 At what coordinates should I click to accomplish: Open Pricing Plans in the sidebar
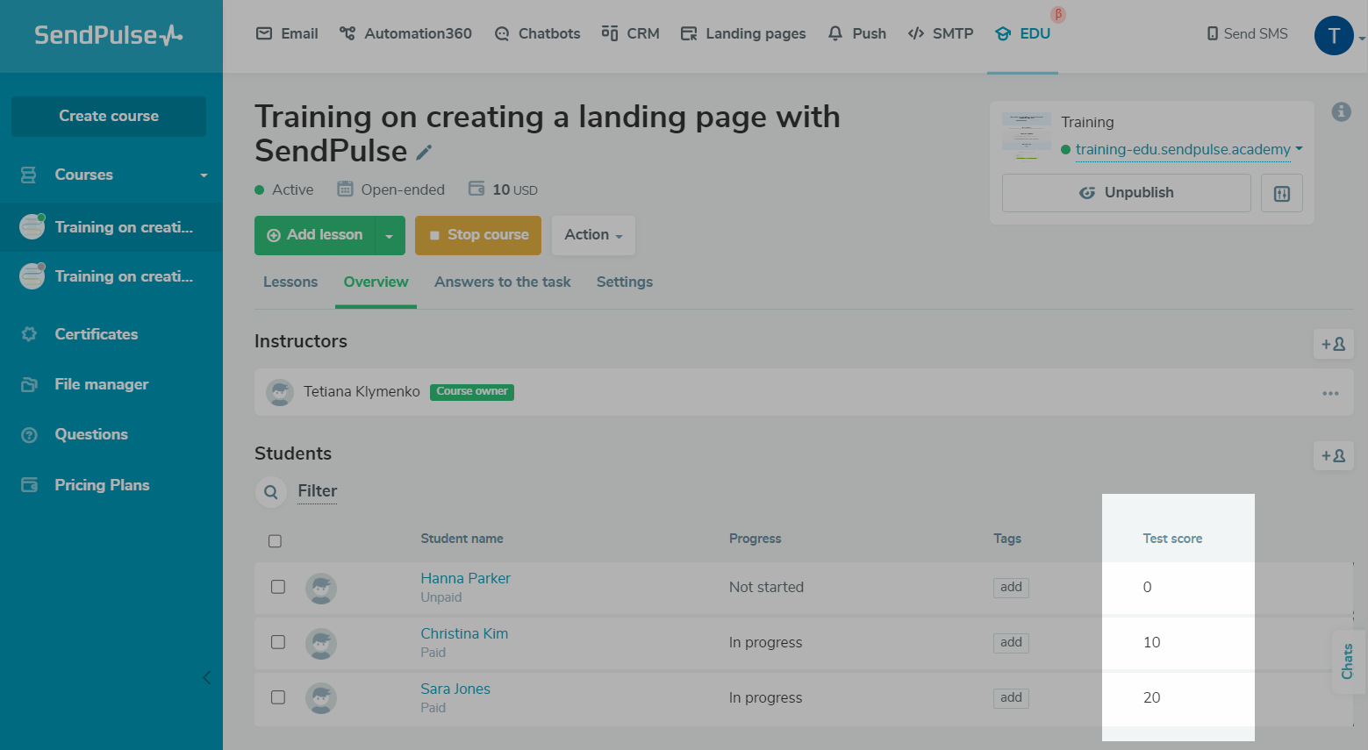[102, 485]
